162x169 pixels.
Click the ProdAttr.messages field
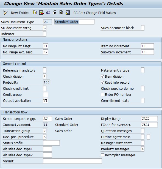[x=143, y=149]
